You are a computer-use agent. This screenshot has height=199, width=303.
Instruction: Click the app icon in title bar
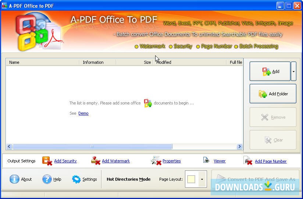coord(4,5)
